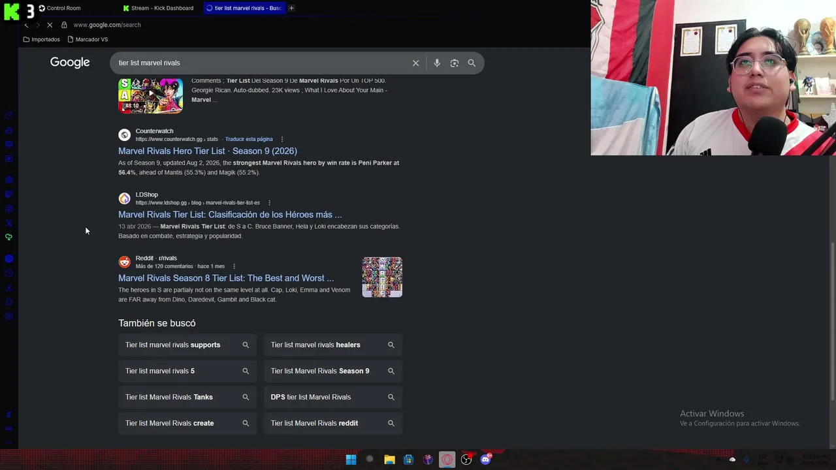Image resolution: width=836 pixels, height=470 pixels.
Task: Switch to Stream - Kick Dashboard tab
Action: tap(159, 8)
